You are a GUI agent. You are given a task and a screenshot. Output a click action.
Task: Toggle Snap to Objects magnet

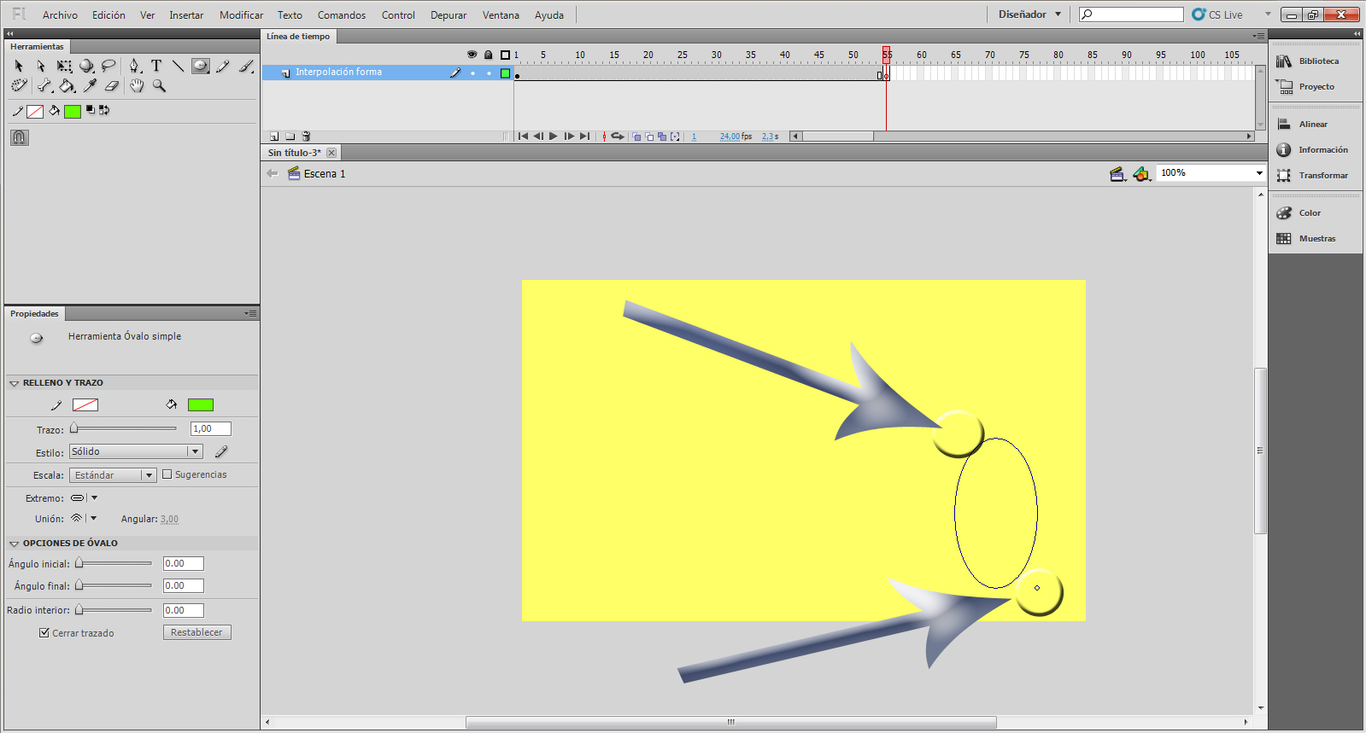pyautogui.click(x=20, y=137)
